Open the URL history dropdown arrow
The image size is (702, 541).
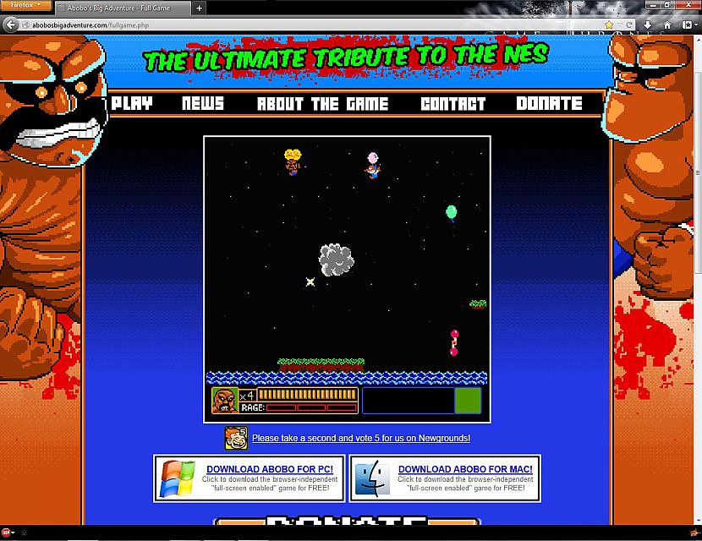(x=620, y=25)
